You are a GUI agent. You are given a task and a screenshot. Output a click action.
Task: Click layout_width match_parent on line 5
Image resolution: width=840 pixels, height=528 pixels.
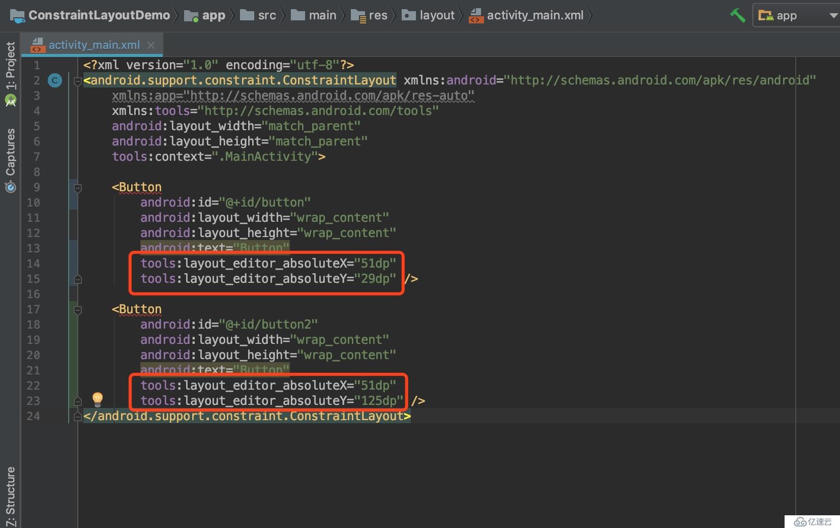(x=236, y=126)
